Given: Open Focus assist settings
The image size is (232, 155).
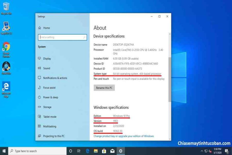Looking at the screenshot, I should click(47, 88).
